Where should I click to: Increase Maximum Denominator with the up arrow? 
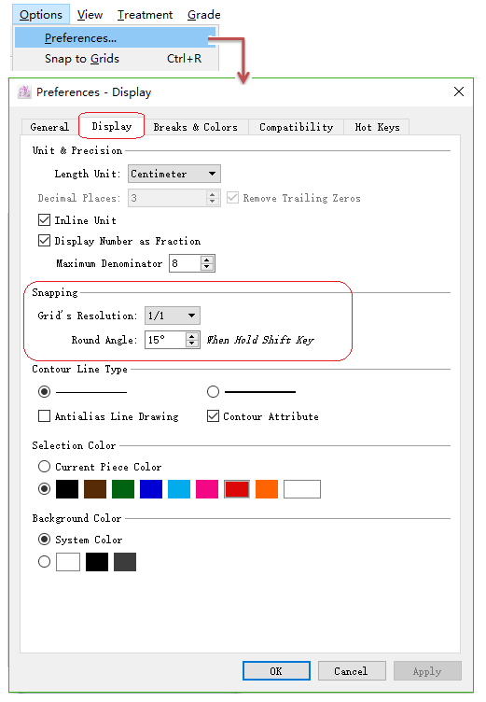click(x=207, y=260)
